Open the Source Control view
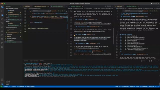This screenshot has height=90, width=160. 2,15
